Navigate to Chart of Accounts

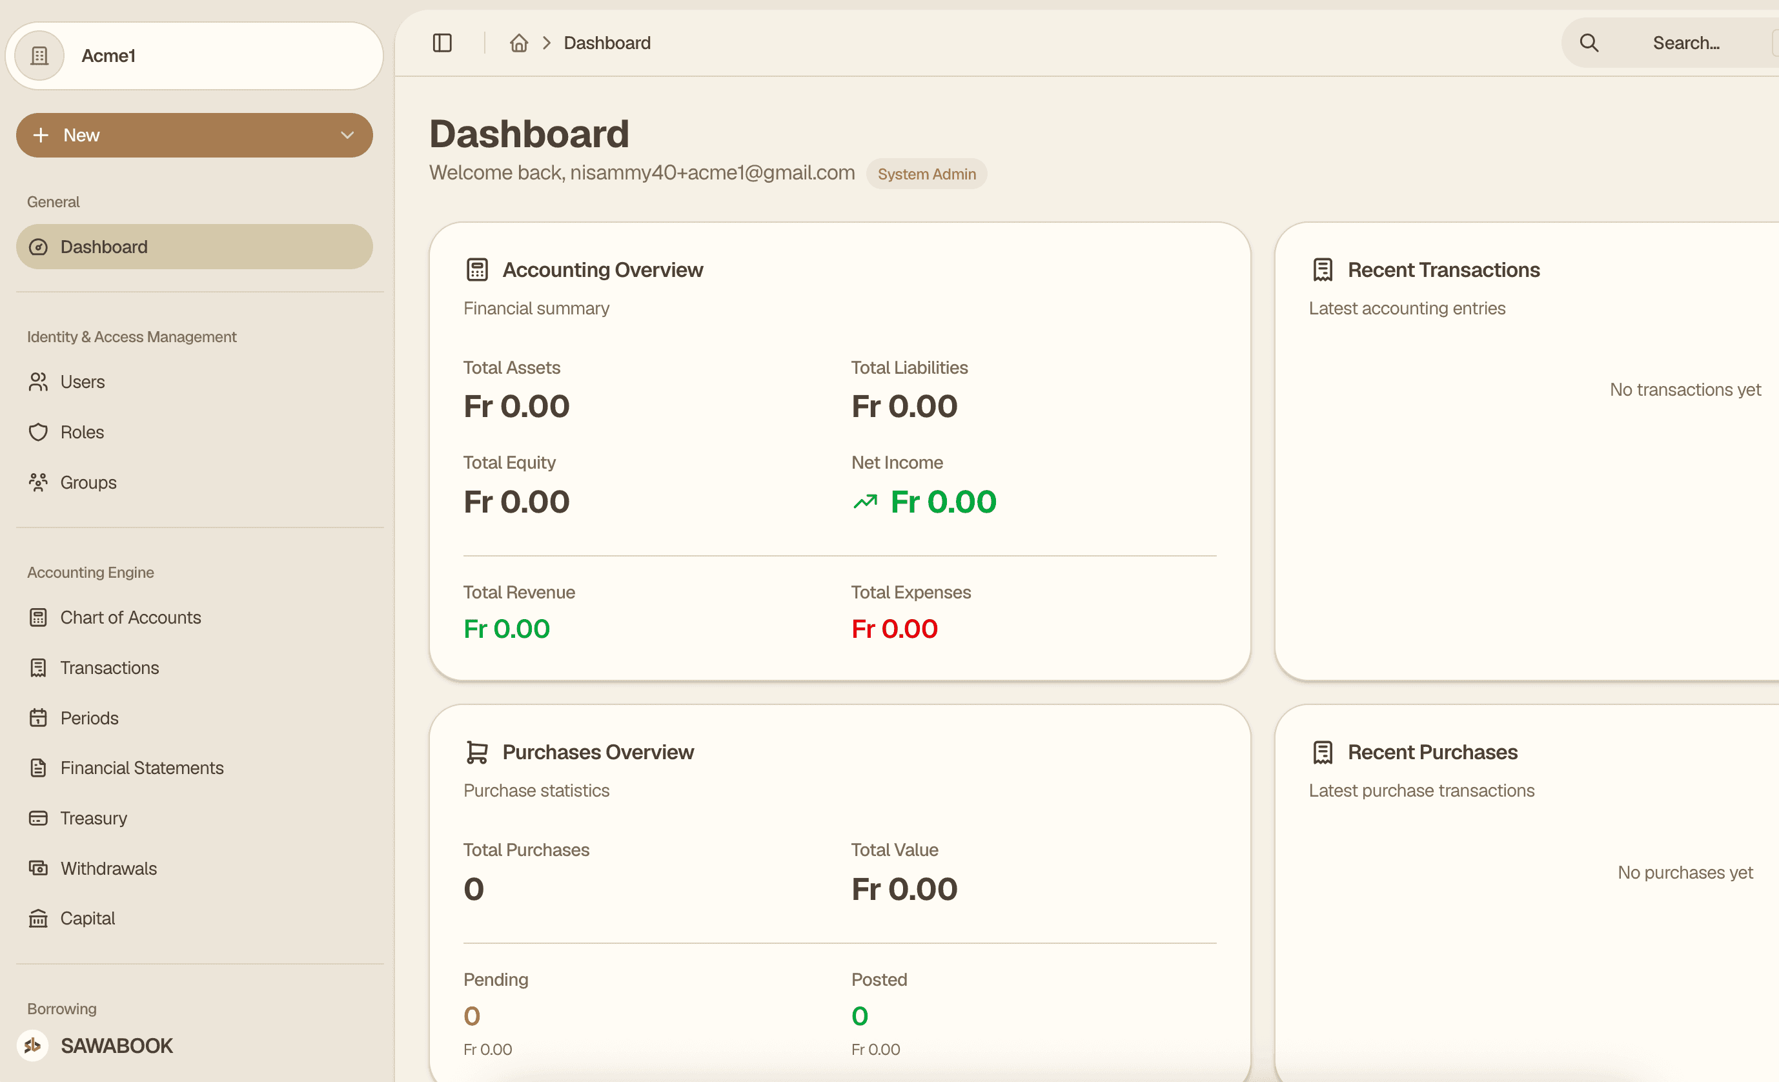tap(194, 618)
